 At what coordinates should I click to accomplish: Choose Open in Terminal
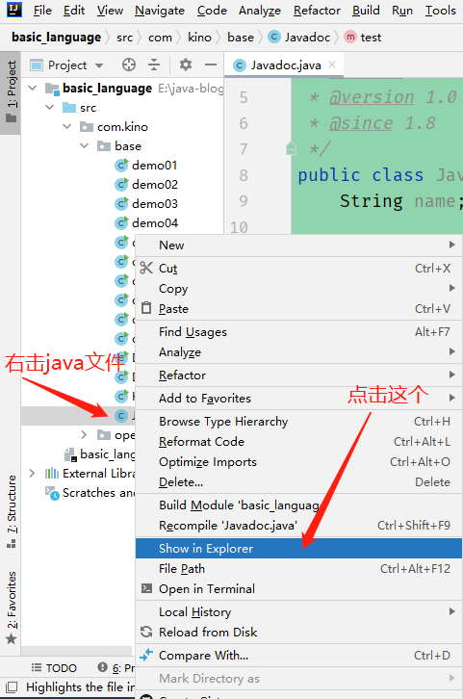pyautogui.click(x=298, y=589)
